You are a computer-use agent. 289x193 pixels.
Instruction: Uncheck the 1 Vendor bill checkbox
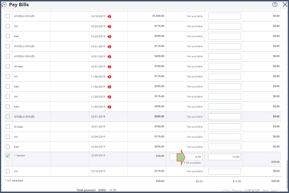pyautogui.click(x=8, y=156)
